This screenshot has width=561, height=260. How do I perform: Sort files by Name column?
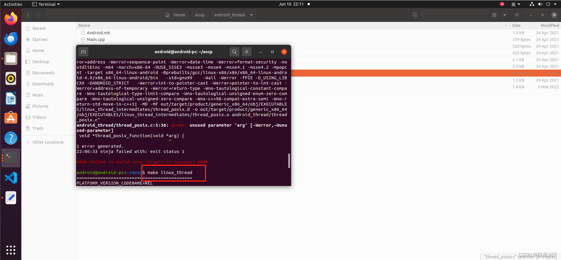293,25
